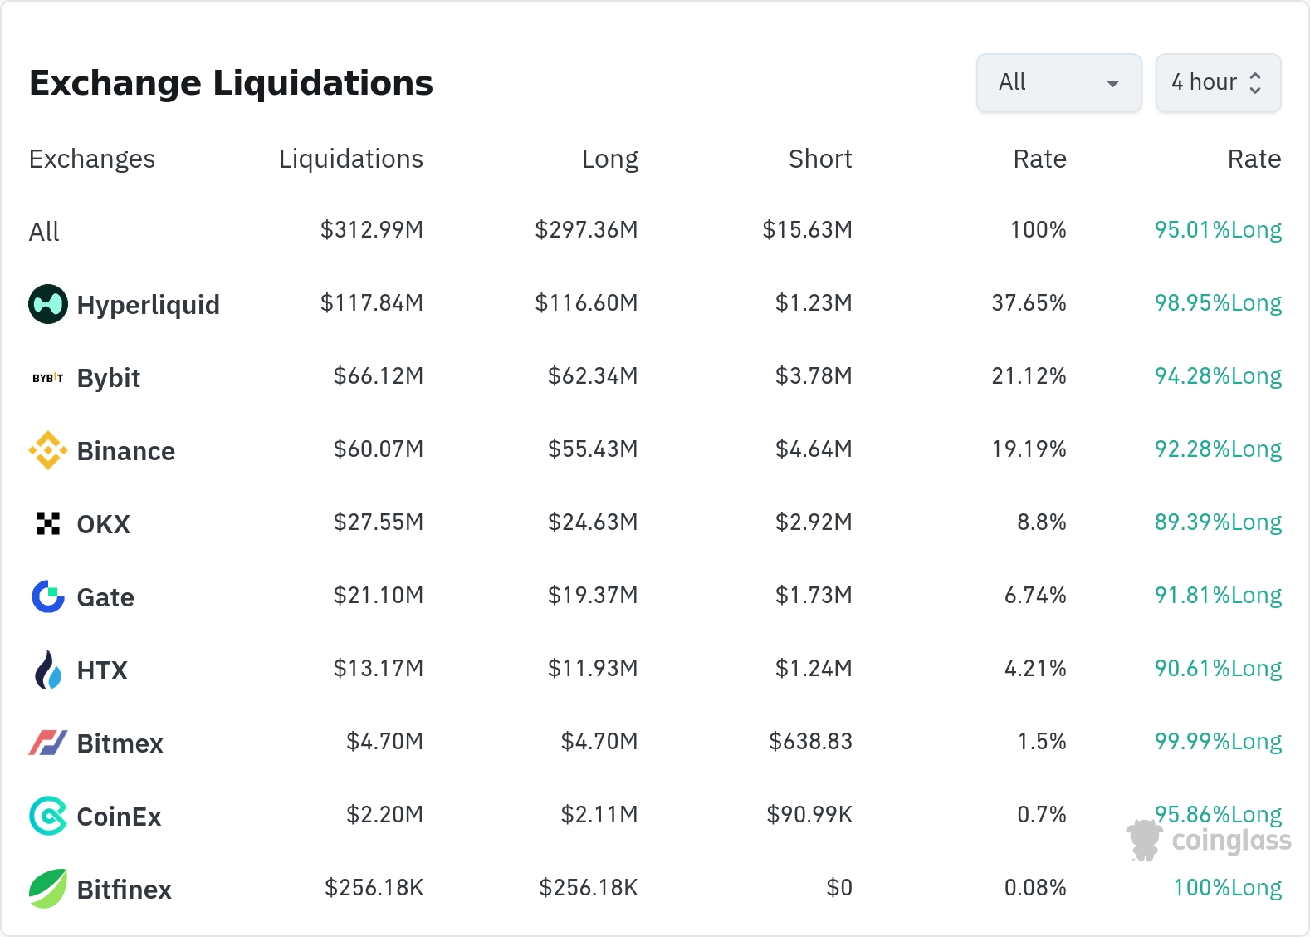The height and width of the screenshot is (937, 1310).
Task: Open the Hyperliquid exchange name link
Action: (148, 305)
